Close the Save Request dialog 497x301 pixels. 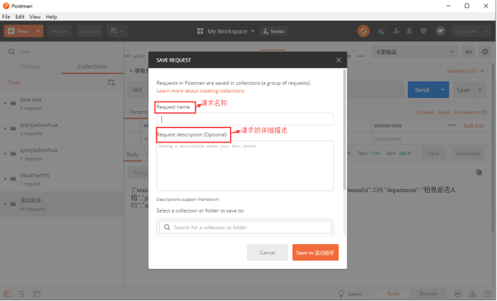[338, 60]
